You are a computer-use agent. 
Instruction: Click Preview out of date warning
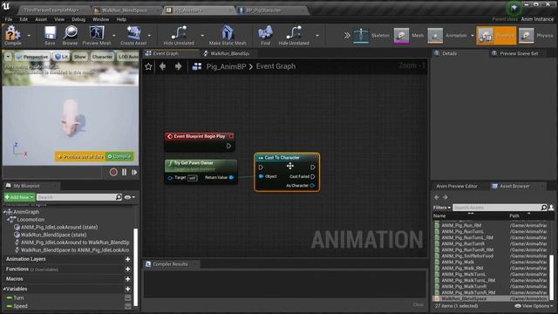(x=80, y=157)
